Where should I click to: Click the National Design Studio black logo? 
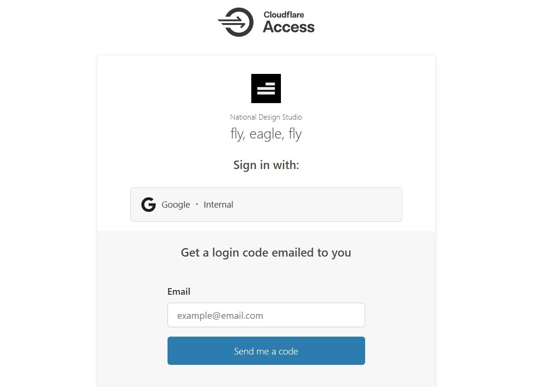pos(266,89)
